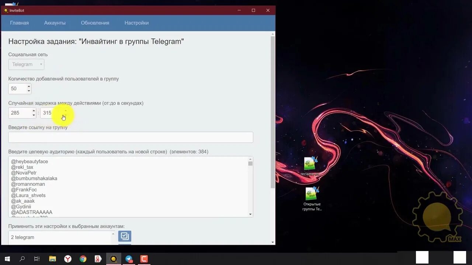This screenshot has height=265, width=472.
Task: Click the main page scroll down arrow
Action: (273, 242)
